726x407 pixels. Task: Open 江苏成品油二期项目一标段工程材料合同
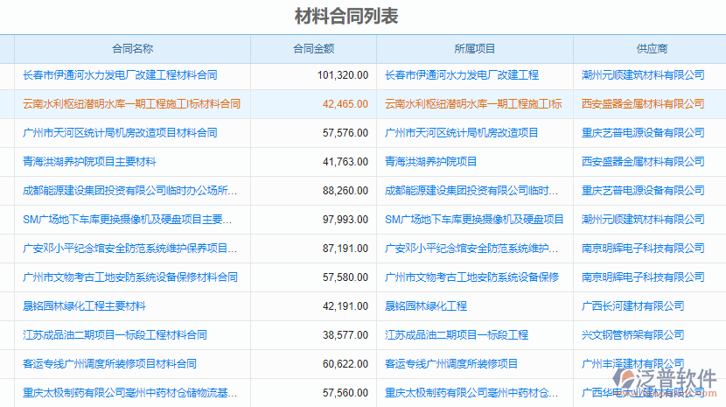(115, 334)
